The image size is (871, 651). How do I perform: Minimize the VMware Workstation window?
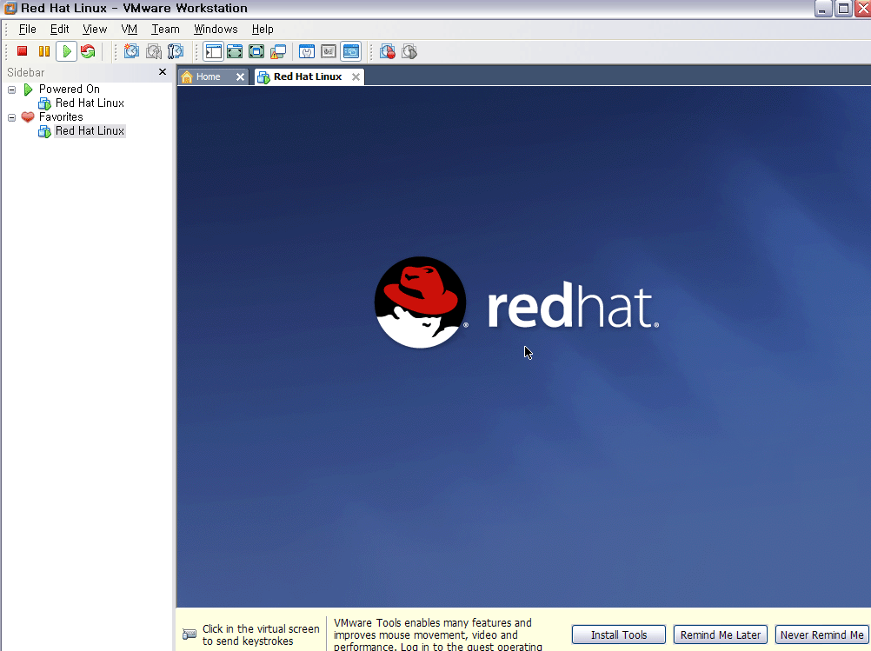click(823, 9)
